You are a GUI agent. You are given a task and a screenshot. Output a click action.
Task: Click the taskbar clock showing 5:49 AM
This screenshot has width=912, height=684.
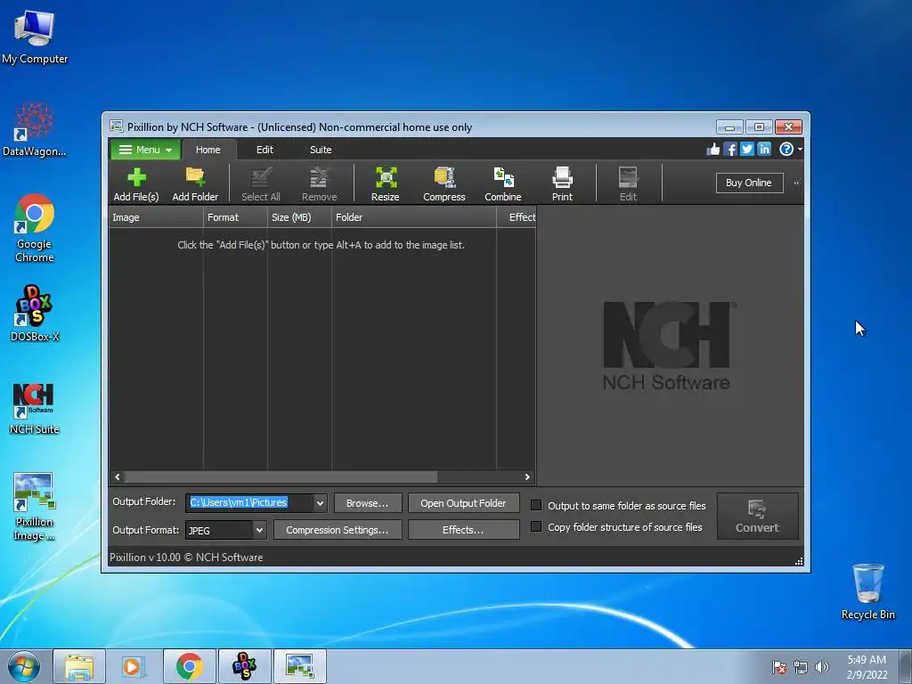867,667
